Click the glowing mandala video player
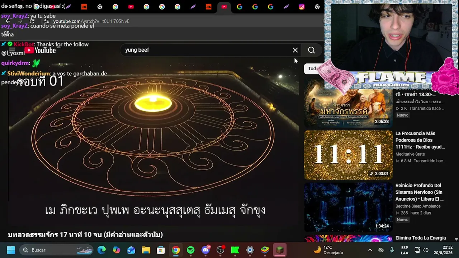459x258 pixels. [x=153, y=143]
